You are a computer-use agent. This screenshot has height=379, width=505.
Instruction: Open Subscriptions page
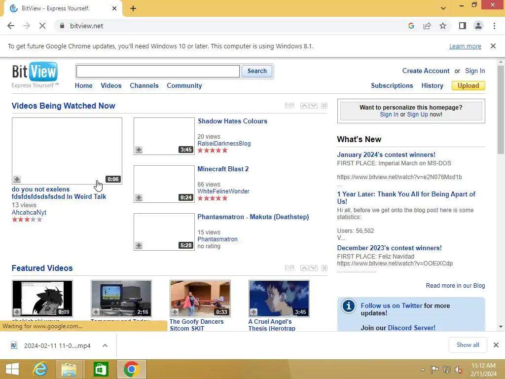pyautogui.click(x=392, y=85)
